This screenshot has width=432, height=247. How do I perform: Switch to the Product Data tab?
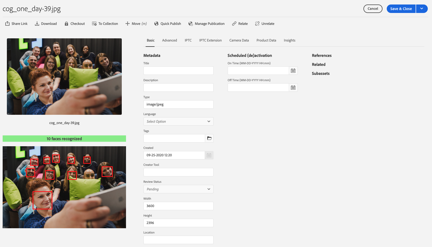(x=266, y=40)
